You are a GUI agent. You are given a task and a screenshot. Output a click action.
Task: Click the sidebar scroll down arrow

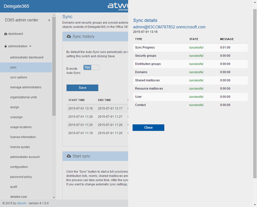[54, 198]
